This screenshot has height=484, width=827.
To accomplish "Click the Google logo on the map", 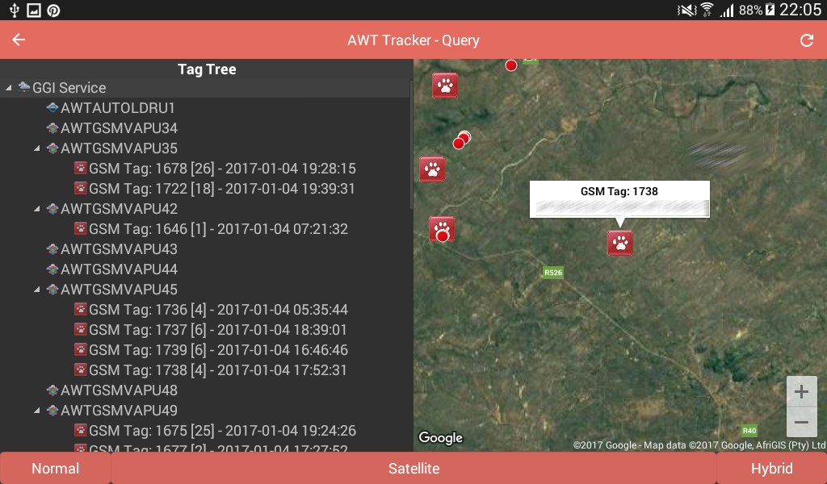I will click(x=440, y=438).
